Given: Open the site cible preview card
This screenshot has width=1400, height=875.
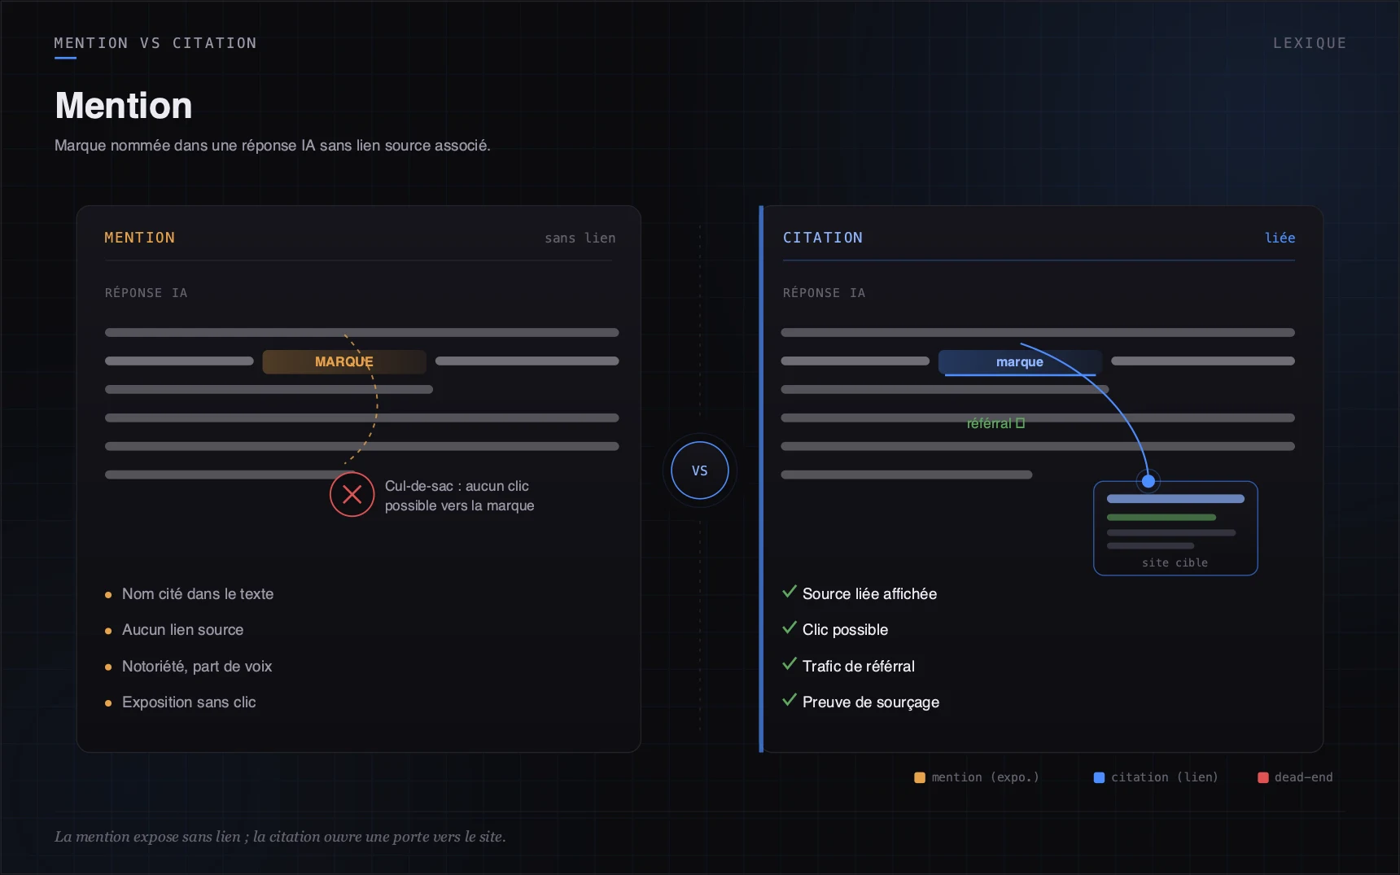Looking at the screenshot, I should click(1175, 528).
